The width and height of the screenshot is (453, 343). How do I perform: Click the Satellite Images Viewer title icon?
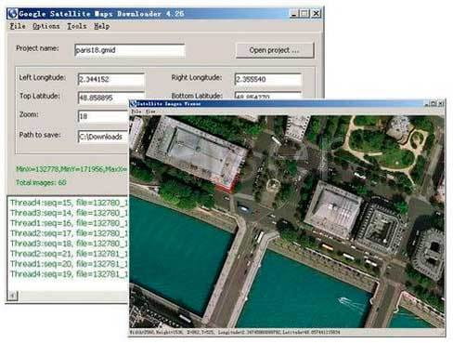click(x=133, y=104)
